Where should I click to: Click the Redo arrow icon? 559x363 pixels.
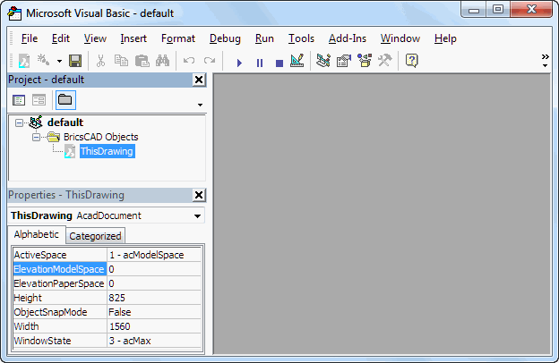(x=210, y=61)
